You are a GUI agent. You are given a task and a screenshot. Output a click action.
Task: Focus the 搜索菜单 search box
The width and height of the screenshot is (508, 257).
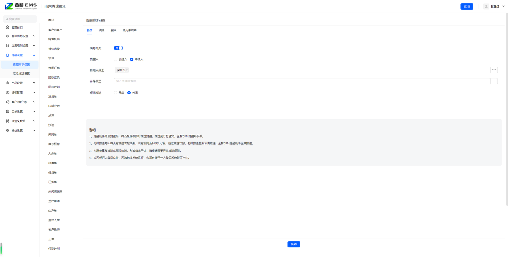click(x=20, y=19)
